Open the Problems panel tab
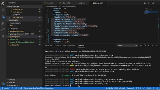 pyautogui.click(x=49, y=45)
